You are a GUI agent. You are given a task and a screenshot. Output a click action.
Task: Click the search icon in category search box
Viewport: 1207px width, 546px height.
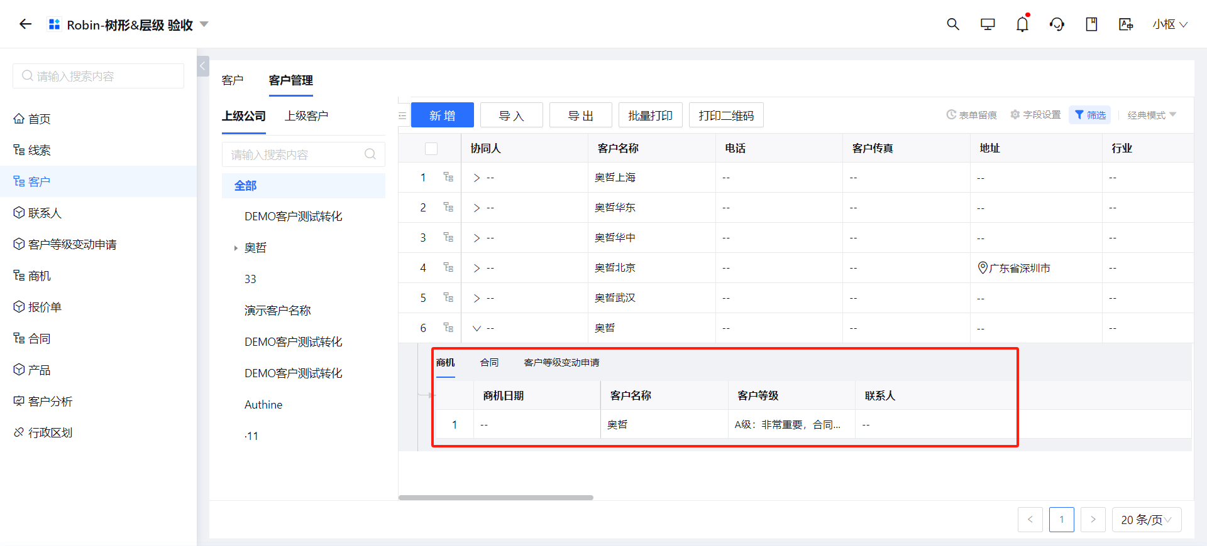click(x=370, y=154)
